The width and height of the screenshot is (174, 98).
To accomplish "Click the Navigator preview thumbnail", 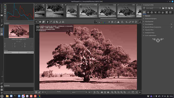I will (19, 31).
